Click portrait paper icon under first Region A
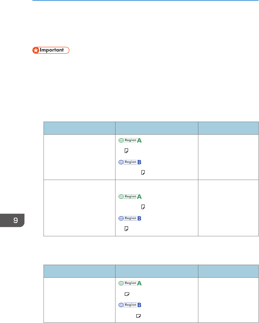 coord(126,151)
